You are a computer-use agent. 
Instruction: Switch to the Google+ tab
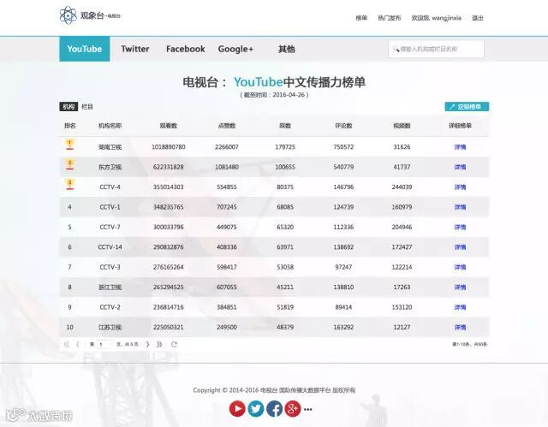[235, 49]
